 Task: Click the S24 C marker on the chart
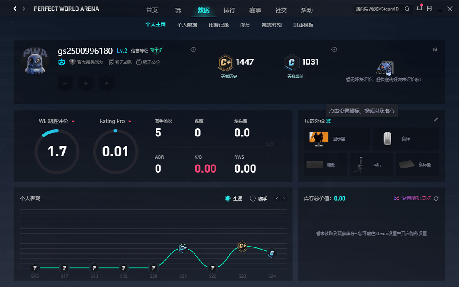click(x=272, y=253)
